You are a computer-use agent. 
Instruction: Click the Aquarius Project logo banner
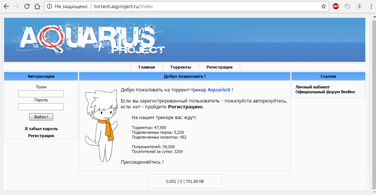coord(185,40)
